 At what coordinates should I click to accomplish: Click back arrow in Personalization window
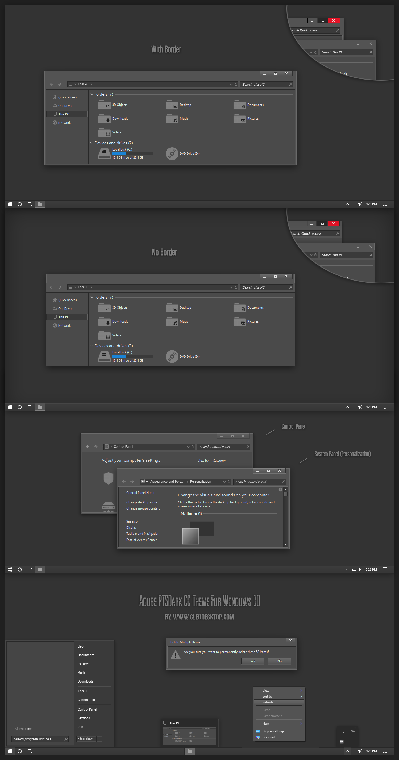124,482
